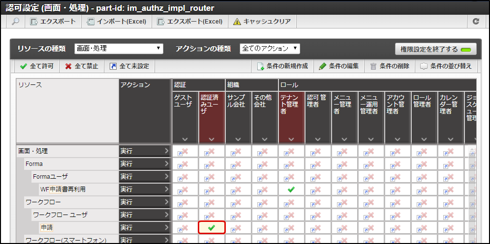
Task: Select the Forma実行 action row arrow
Action: click(x=166, y=163)
